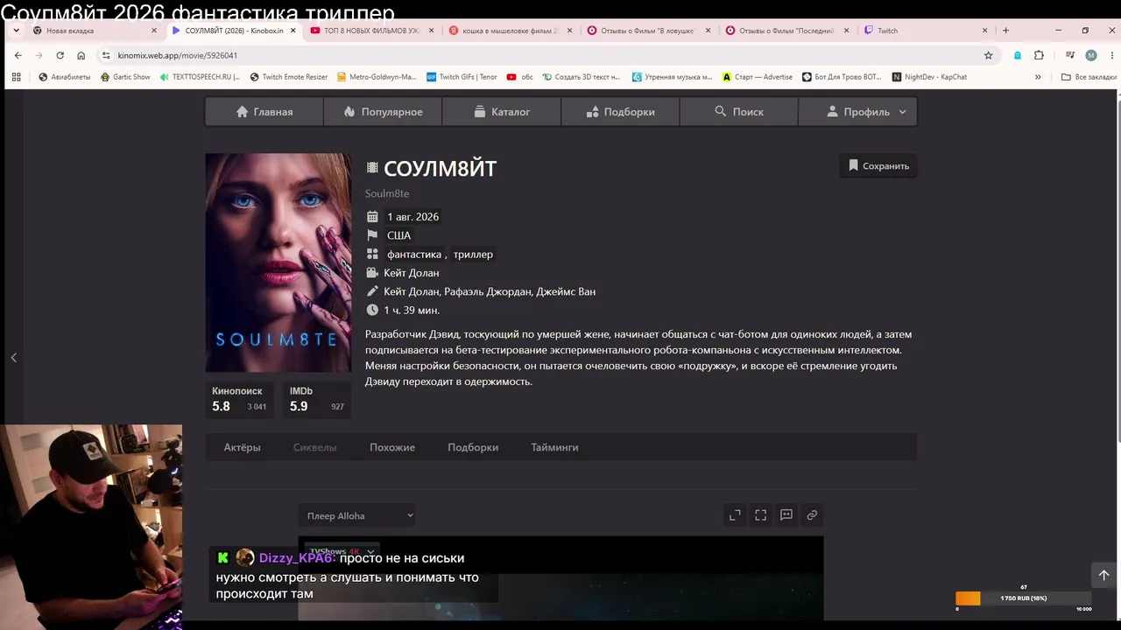Go to Главная in site navigation
This screenshot has width=1121, height=630.
pyautogui.click(x=264, y=112)
